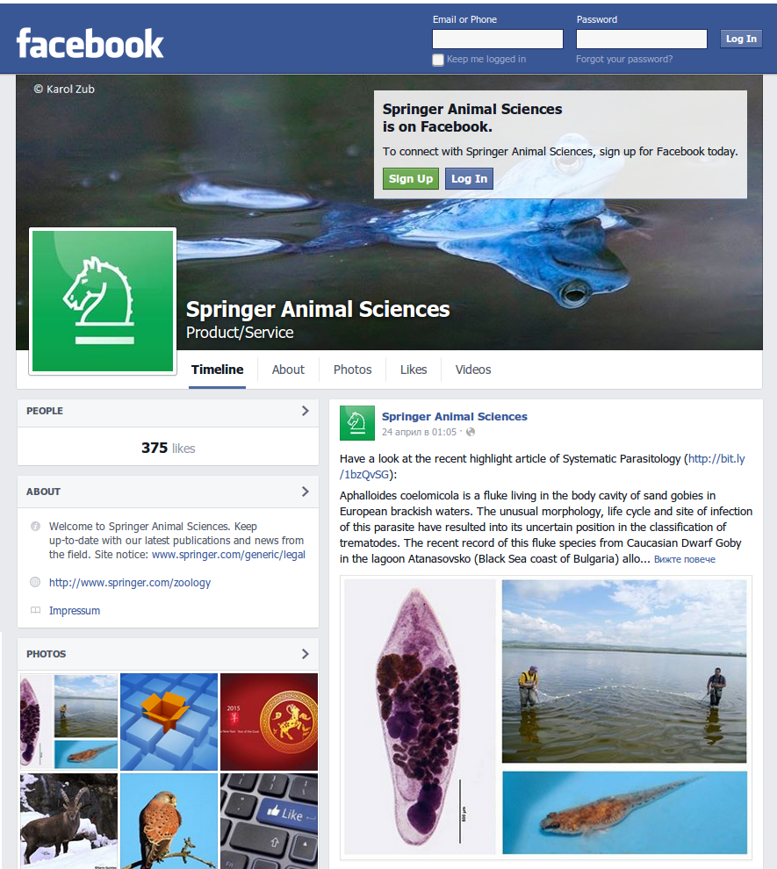Viewport: 777px width, 869px height.
Task: Expand the People section arrow
Action: tap(306, 411)
